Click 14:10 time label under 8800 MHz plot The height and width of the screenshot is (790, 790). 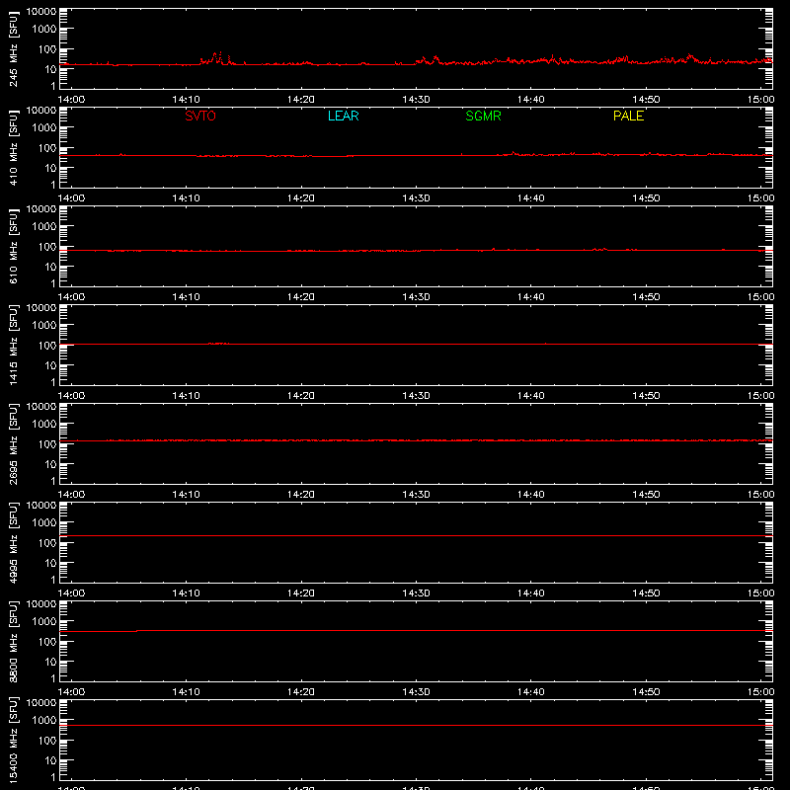(186, 692)
